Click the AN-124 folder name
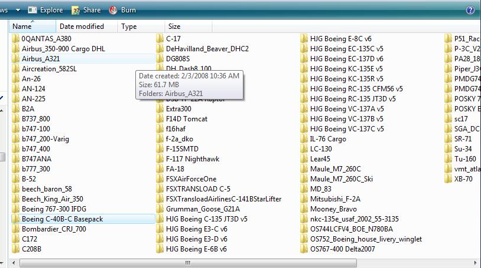 [x=34, y=89]
